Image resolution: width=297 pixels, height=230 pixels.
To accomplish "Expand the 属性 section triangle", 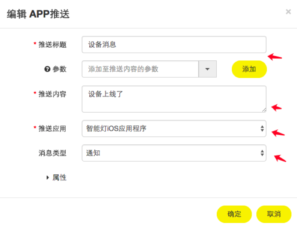I will (48, 178).
